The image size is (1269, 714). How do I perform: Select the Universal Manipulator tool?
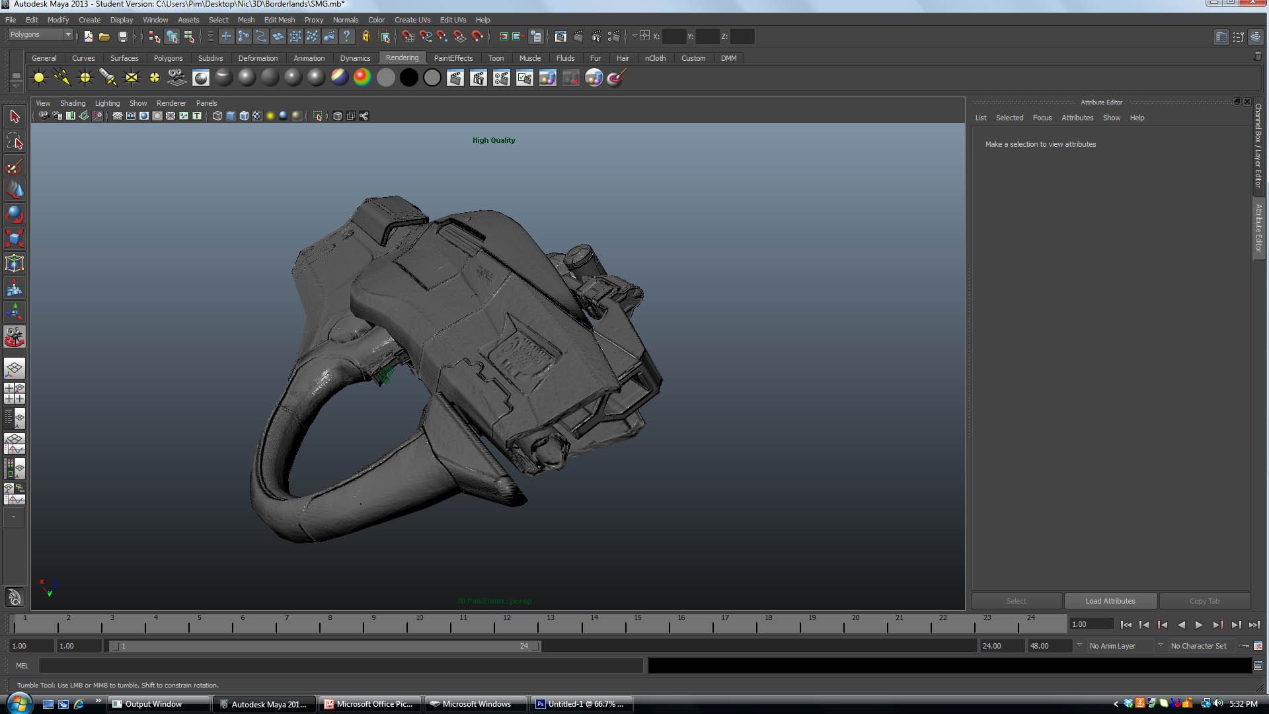[x=15, y=263]
